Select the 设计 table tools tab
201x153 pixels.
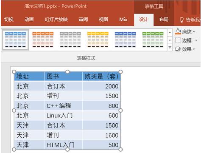pos(144,20)
